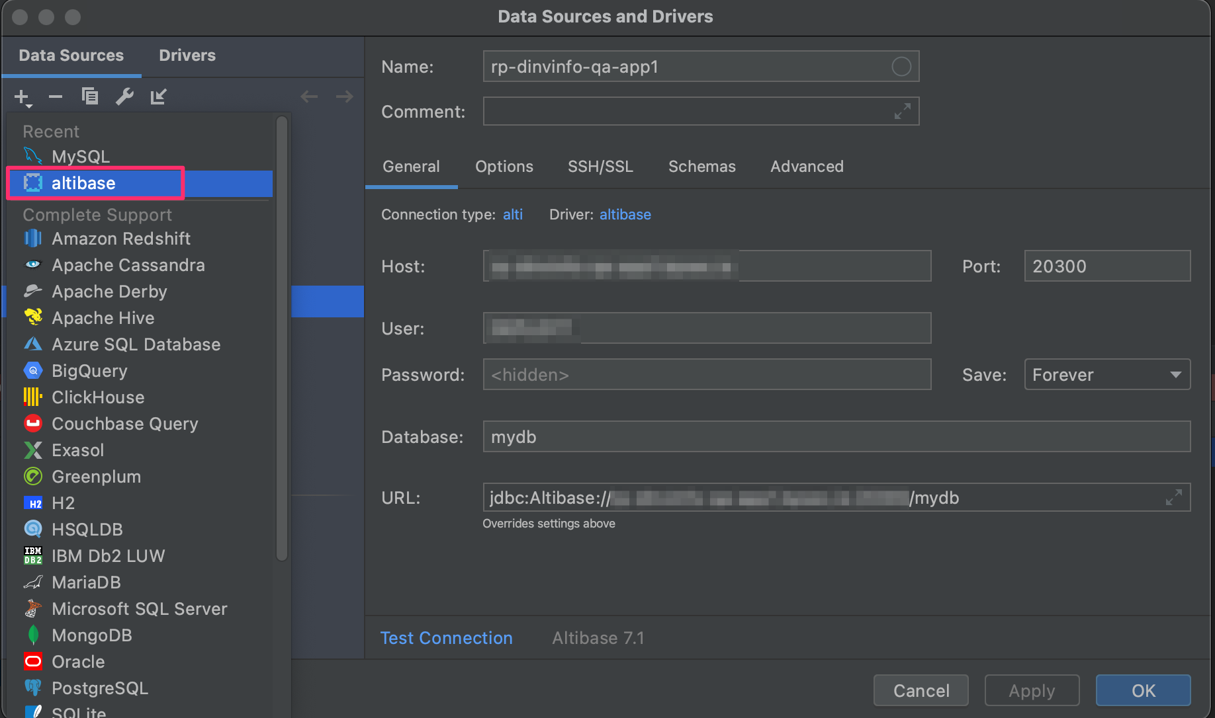Choose H2 data source

coord(140,503)
